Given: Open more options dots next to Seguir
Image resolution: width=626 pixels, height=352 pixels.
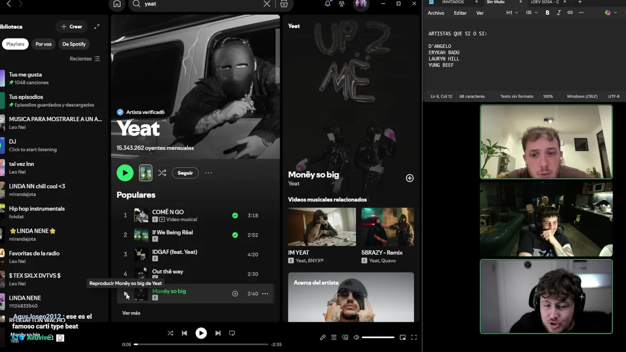Looking at the screenshot, I should tap(208, 173).
